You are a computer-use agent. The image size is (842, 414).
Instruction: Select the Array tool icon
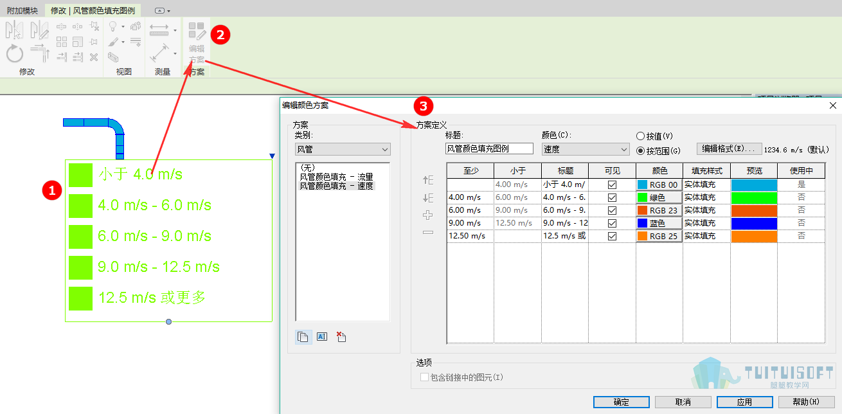[x=62, y=42]
